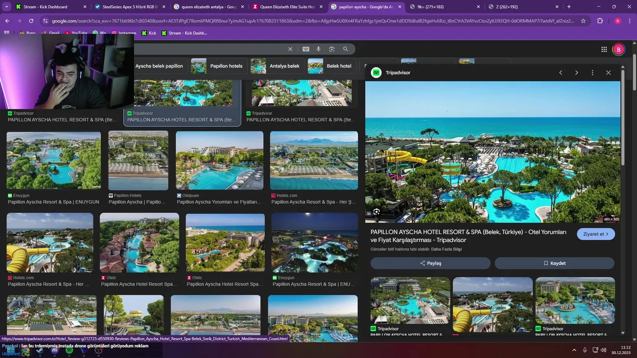This screenshot has width=637, height=358.
Task: Click the Kaydet save button
Action: coord(554,263)
